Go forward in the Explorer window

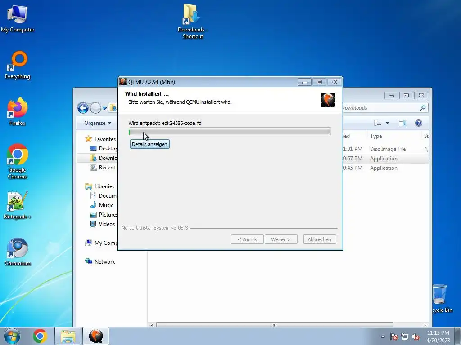[95, 108]
